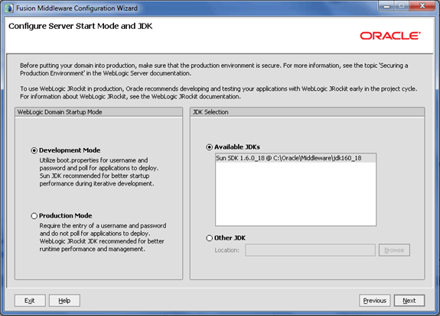Click the Location label
Viewport: 440px width, 316px height.
(x=227, y=250)
